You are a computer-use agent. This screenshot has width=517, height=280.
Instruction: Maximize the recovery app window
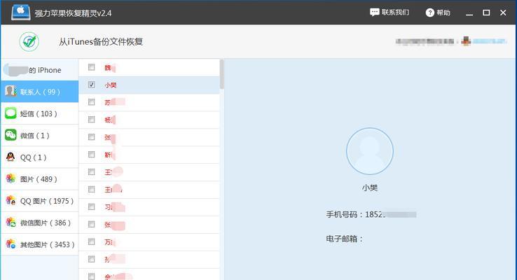tap(486, 13)
